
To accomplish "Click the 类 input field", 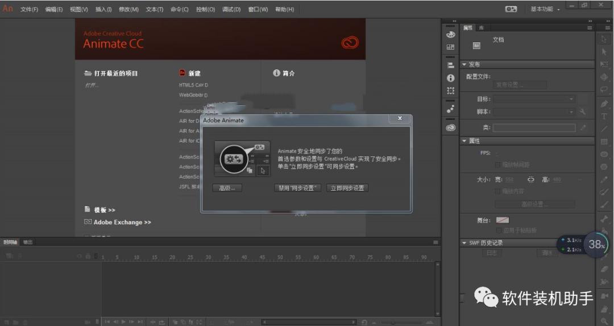I will tap(534, 128).
